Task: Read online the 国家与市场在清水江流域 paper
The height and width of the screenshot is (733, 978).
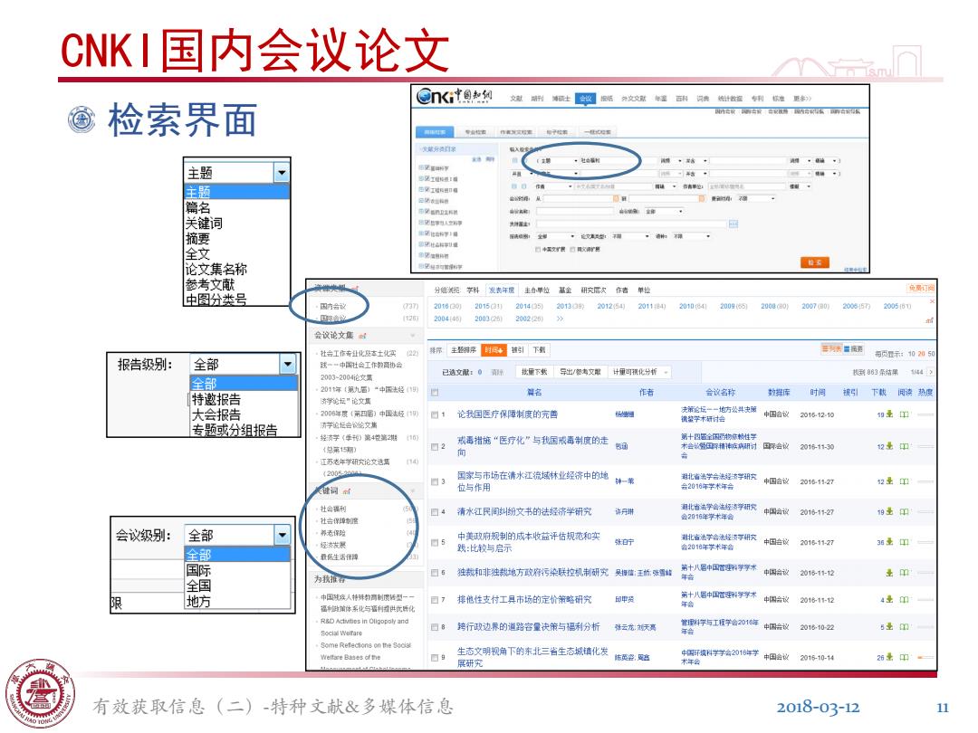Action: [x=904, y=481]
